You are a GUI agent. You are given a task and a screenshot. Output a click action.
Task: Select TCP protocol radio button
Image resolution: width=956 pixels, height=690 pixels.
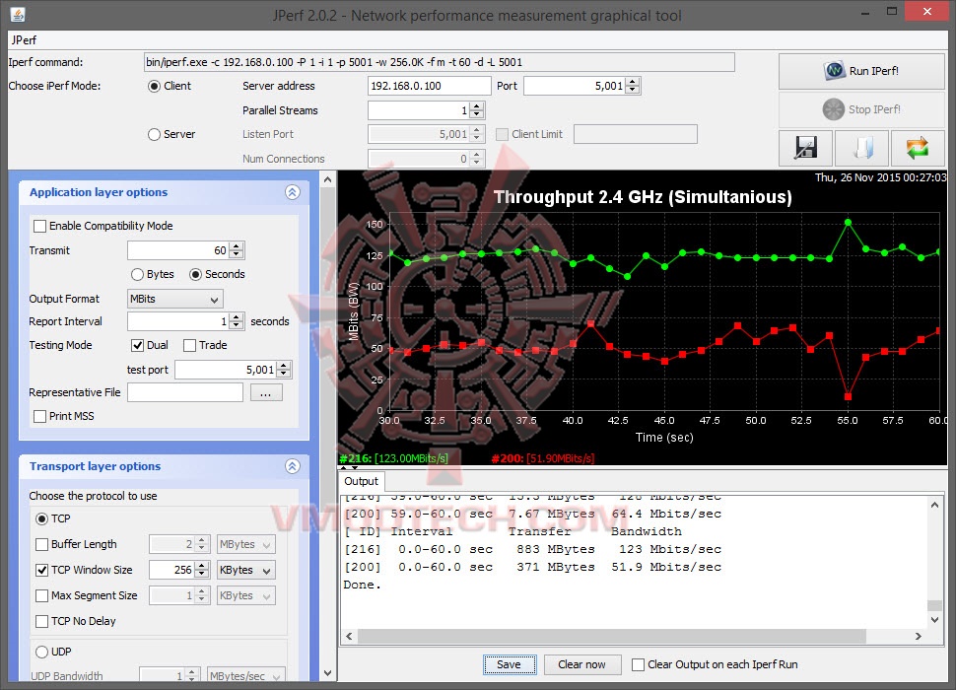point(41,518)
